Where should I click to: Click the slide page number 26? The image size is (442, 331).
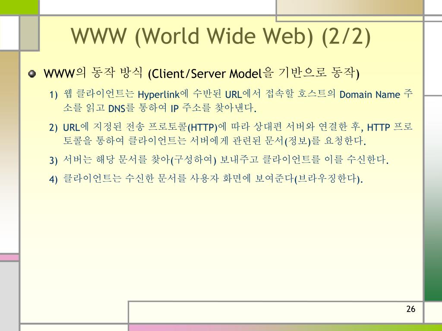(411, 309)
